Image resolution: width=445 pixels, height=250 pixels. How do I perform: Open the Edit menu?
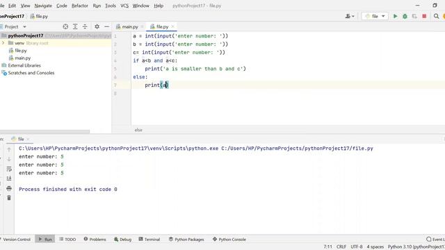[x=13, y=6]
